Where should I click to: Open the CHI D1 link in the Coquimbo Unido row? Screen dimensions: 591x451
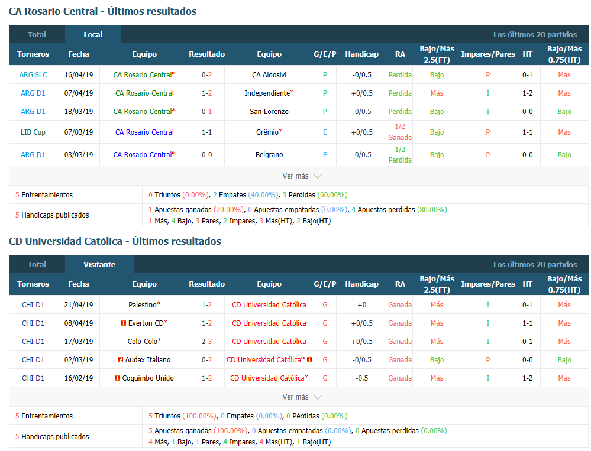33,378
